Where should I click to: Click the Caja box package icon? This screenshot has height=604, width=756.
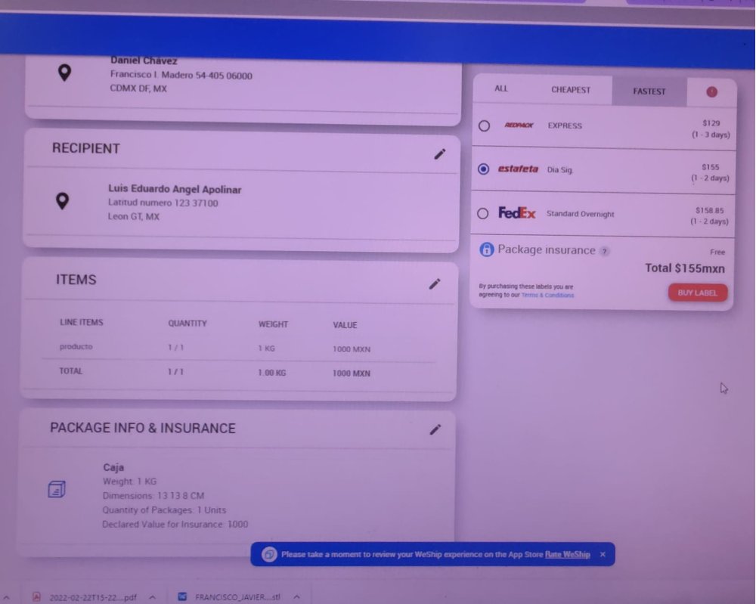coord(57,489)
